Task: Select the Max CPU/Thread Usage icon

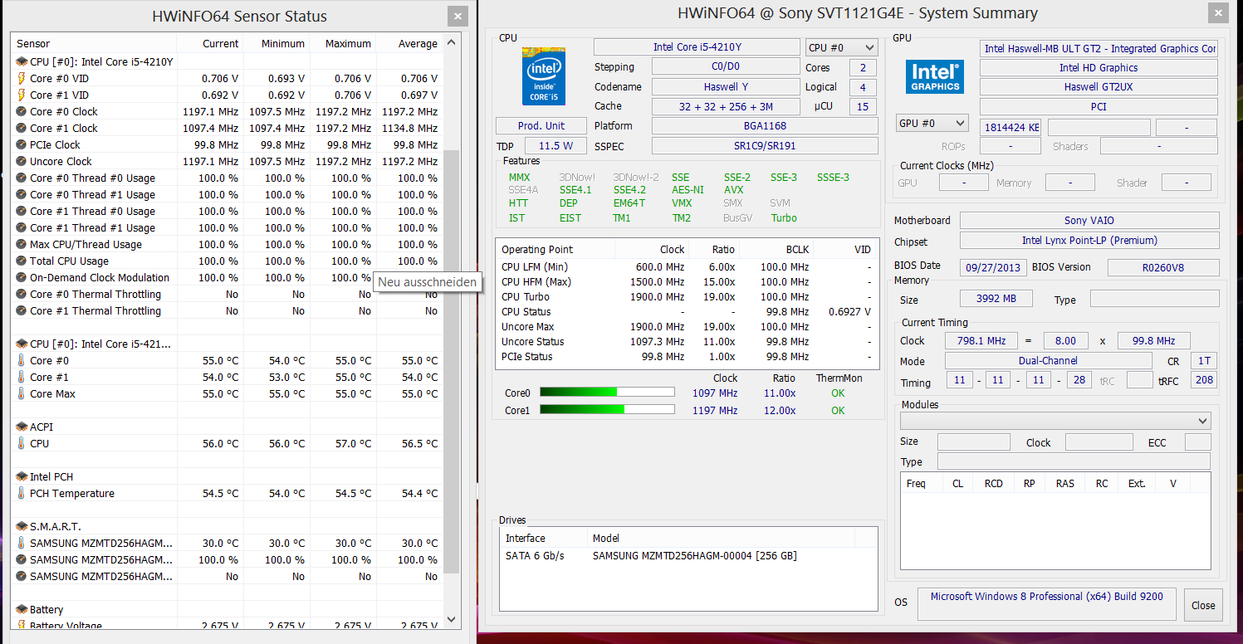Action: 22,244
